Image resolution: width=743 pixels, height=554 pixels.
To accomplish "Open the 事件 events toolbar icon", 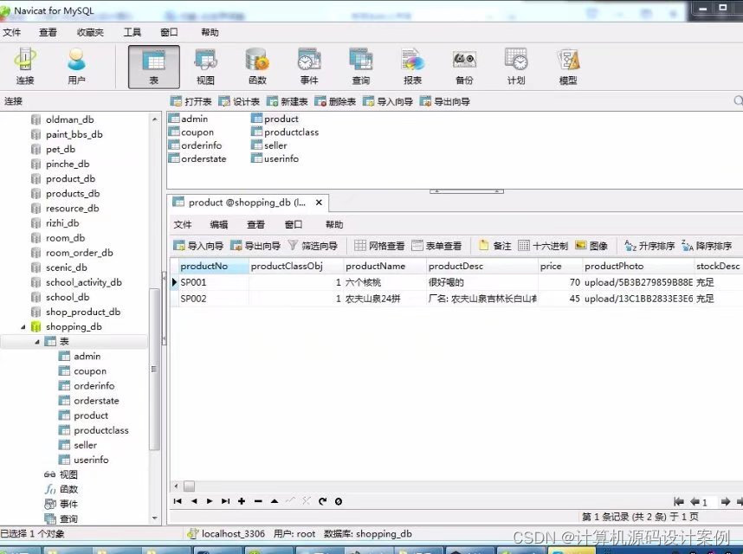I will pyautogui.click(x=309, y=67).
